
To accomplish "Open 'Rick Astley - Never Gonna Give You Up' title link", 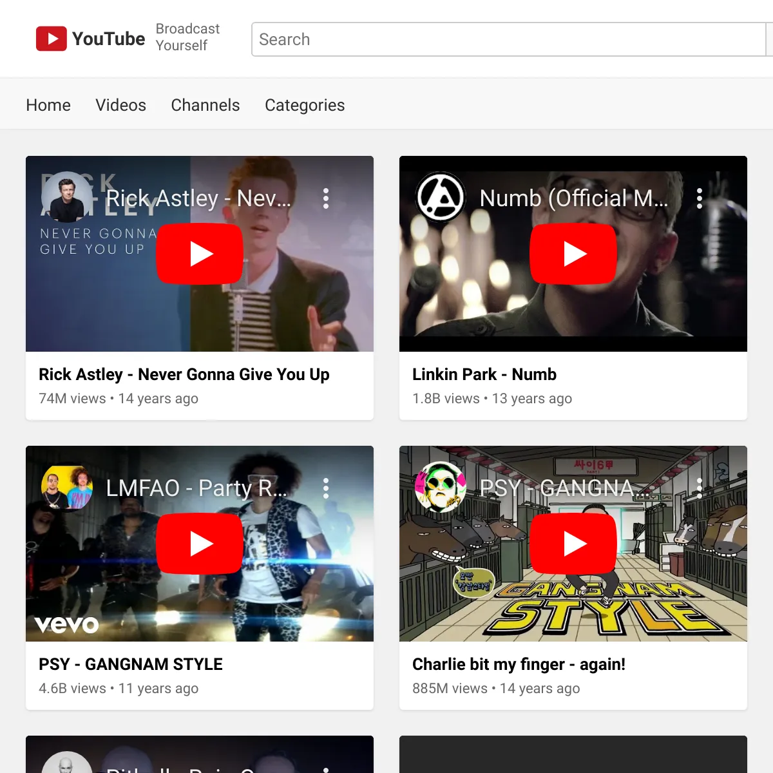I will tap(184, 374).
